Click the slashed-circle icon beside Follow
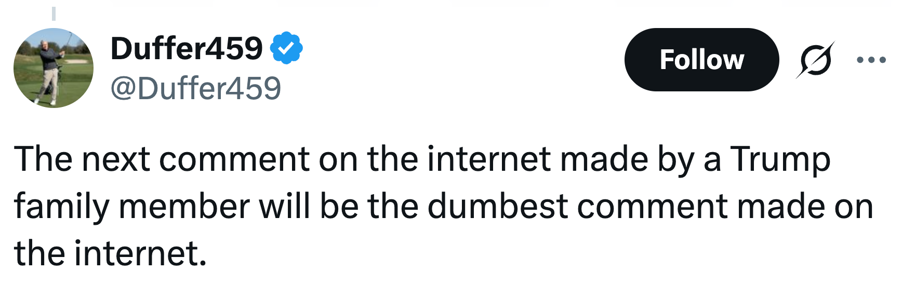Image resolution: width=902 pixels, height=298 pixels. (815, 60)
